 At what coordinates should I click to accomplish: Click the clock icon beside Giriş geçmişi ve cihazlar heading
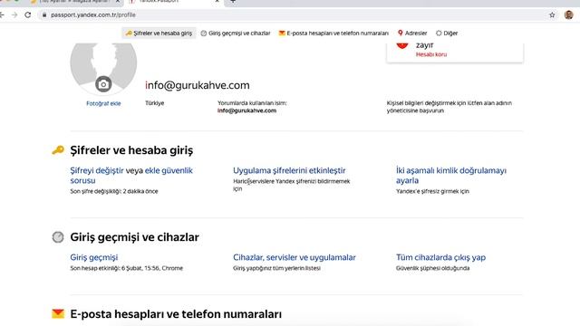[x=58, y=237]
